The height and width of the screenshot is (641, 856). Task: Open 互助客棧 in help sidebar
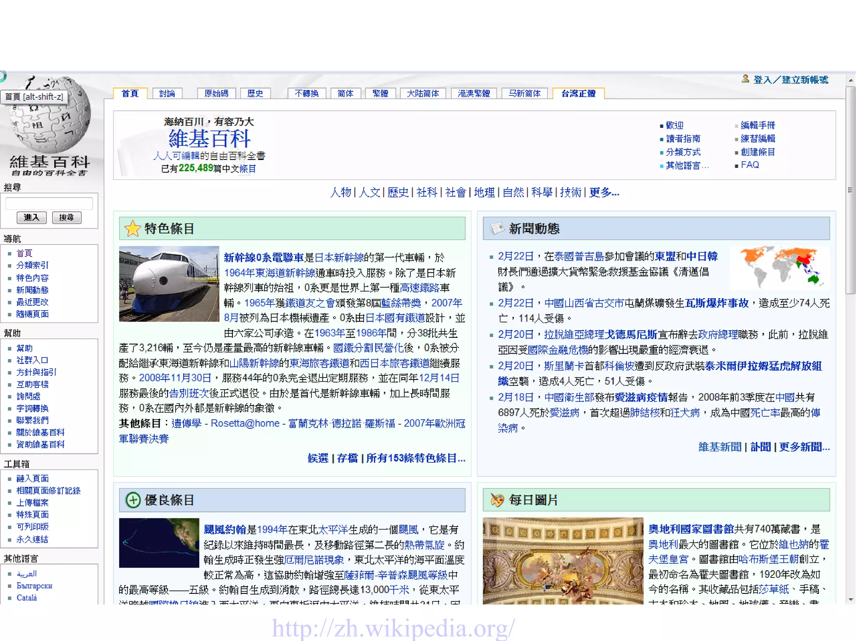33,384
